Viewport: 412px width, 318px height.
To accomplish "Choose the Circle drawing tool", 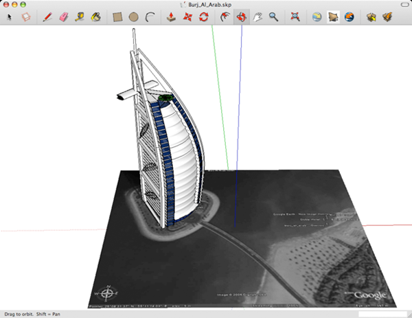I will (134, 16).
